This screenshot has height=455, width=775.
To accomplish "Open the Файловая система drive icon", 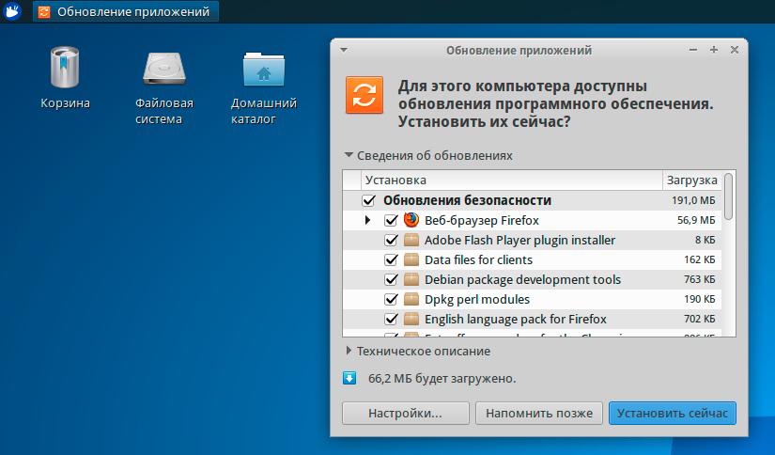I will tap(164, 69).
